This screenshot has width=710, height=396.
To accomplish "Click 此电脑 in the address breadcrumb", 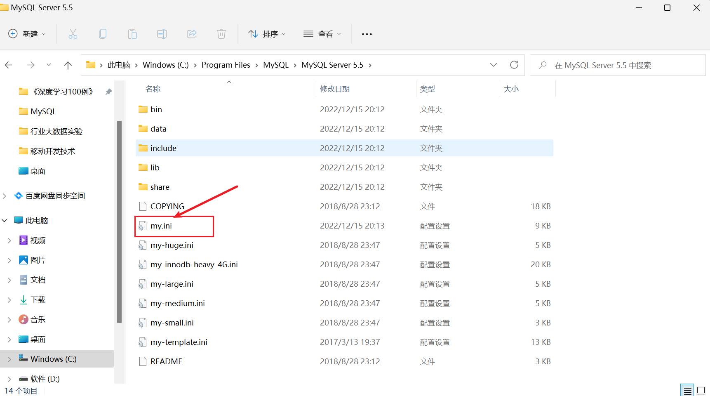I will (119, 65).
